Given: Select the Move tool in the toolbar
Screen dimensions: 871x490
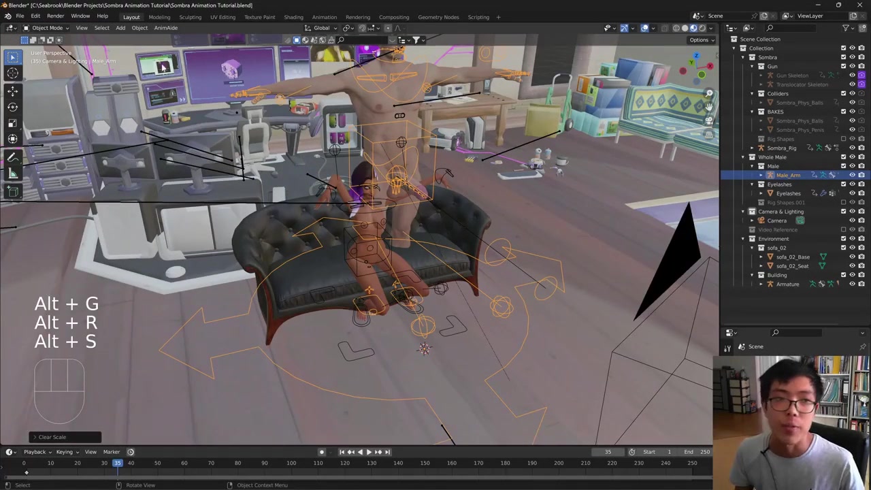Looking at the screenshot, I should 12,90.
